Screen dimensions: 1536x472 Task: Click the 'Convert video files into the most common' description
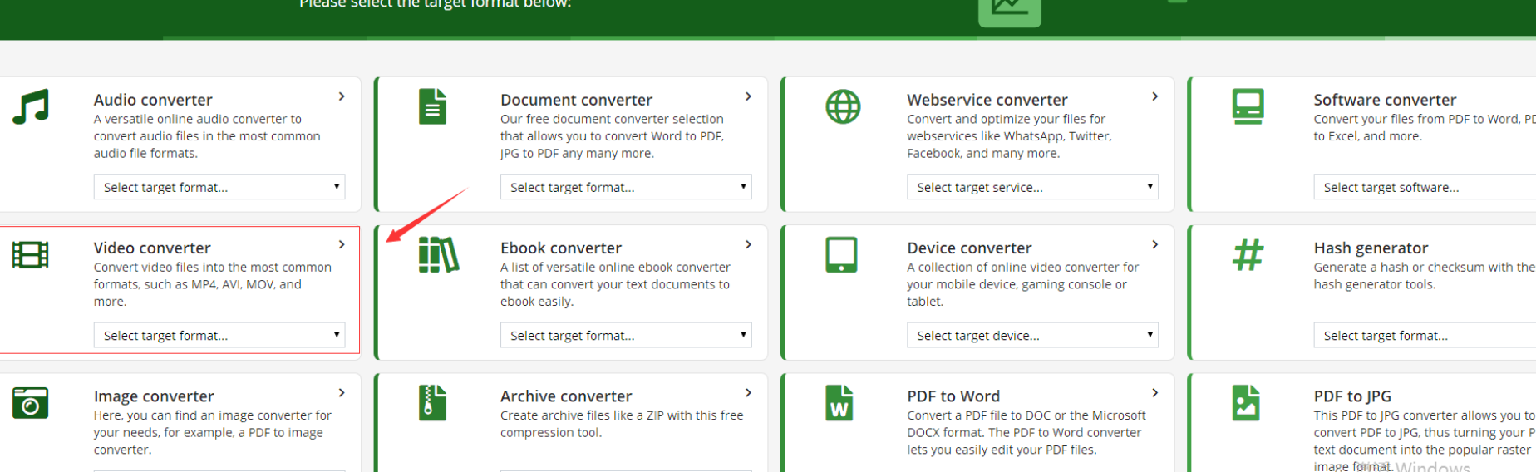[x=212, y=284]
